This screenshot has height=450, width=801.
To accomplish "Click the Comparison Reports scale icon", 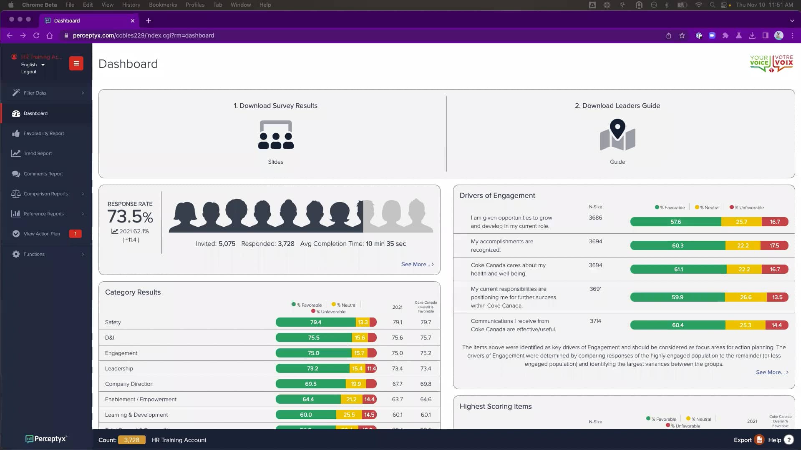I will point(15,193).
